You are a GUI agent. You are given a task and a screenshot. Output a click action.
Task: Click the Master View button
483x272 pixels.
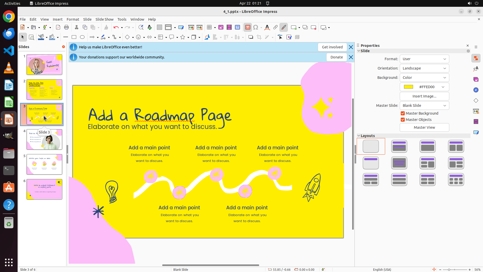point(424,127)
